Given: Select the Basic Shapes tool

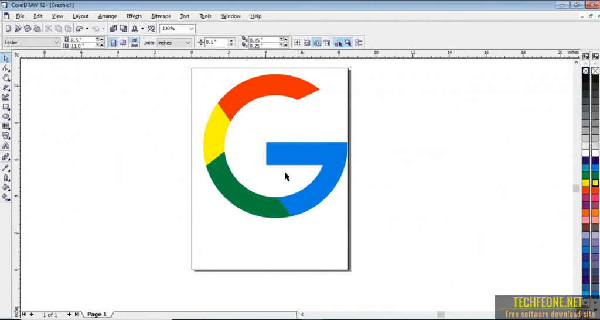Looking at the screenshot, I should point(6,136).
